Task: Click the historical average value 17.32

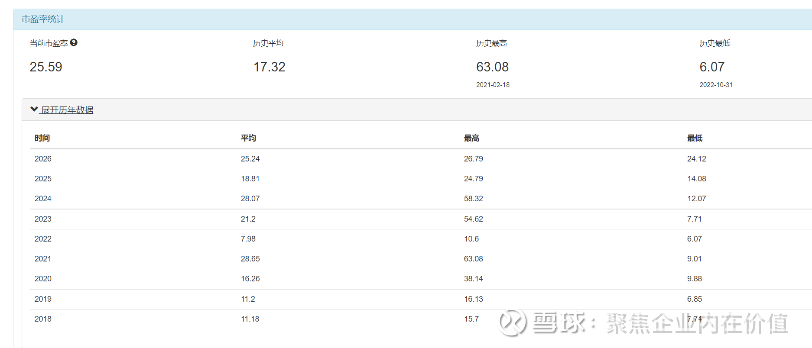Action: click(269, 67)
